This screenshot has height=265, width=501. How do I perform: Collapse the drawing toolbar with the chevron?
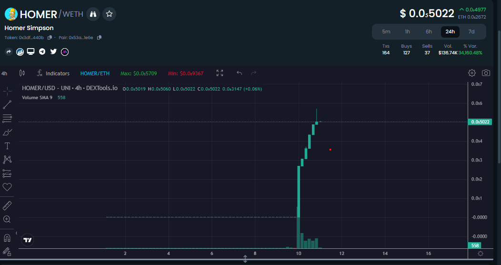pyautogui.click(x=16, y=233)
